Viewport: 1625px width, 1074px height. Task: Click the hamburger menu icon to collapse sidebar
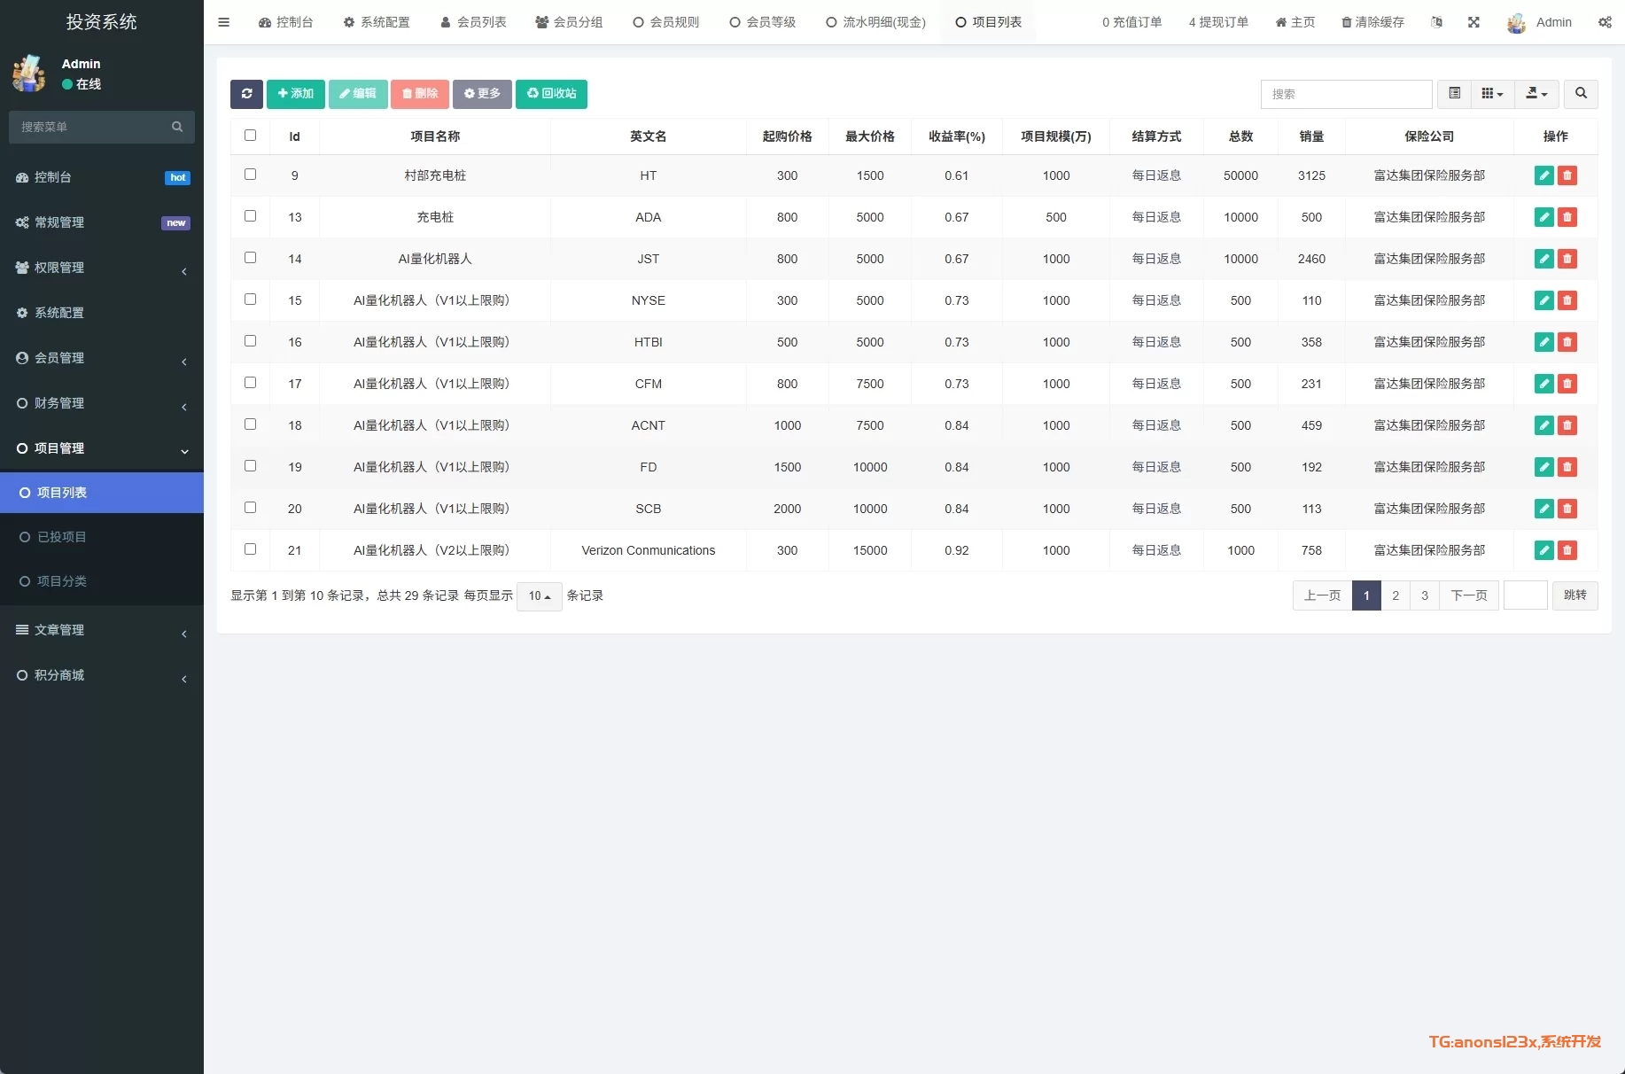(x=223, y=22)
